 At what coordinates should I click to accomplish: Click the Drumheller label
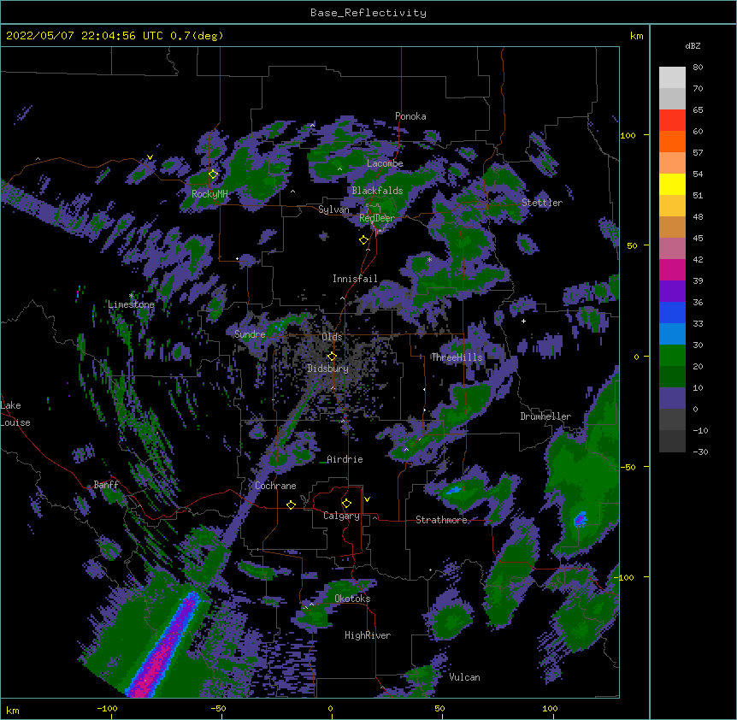point(545,416)
